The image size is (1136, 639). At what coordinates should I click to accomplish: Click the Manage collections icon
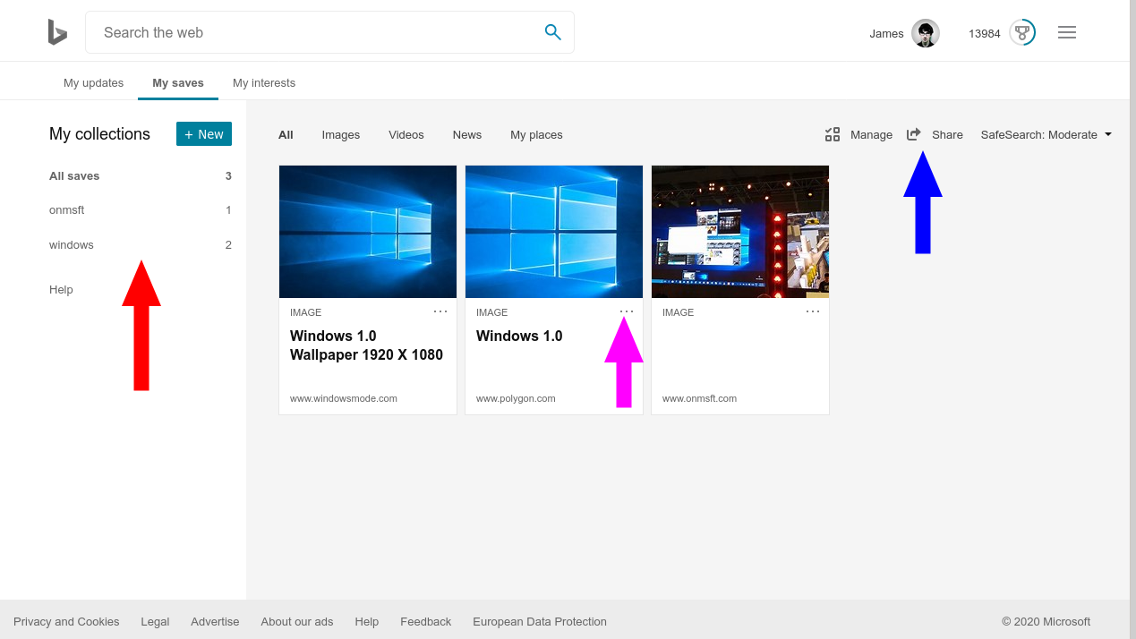pyautogui.click(x=833, y=134)
